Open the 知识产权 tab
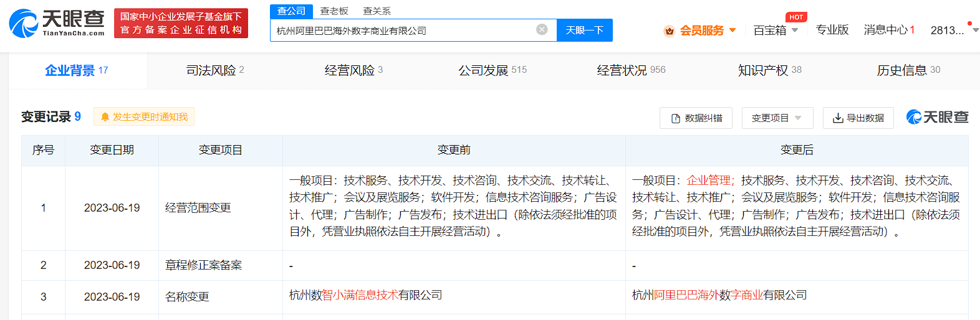980x320 pixels. pyautogui.click(x=770, y=70)
